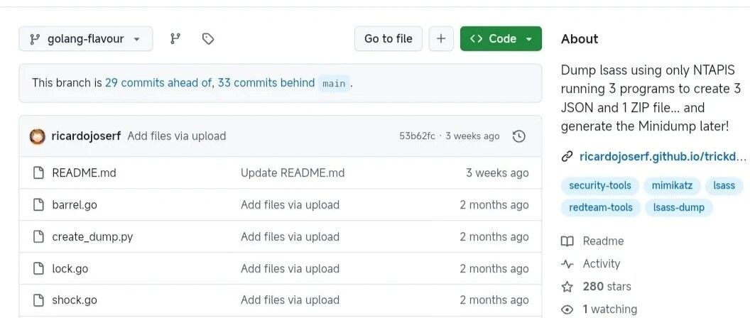Click the Activity pulse icon
The width and height of the screenshot is (750, 318).
point(567,264)
